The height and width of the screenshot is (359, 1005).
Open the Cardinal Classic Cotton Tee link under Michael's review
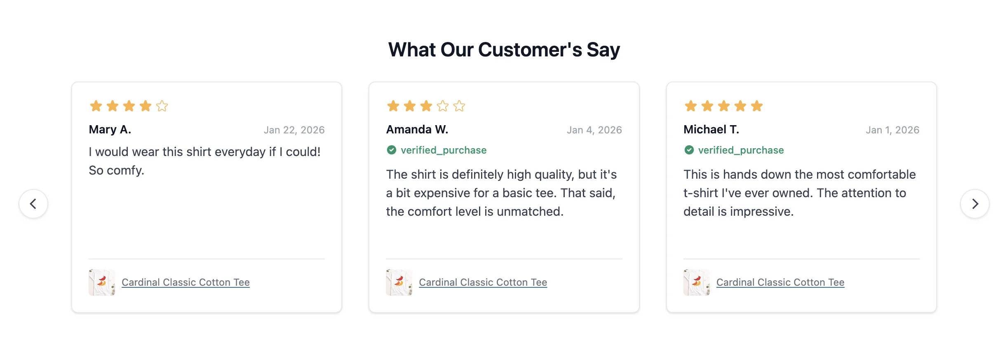click(x=780, y=282)
